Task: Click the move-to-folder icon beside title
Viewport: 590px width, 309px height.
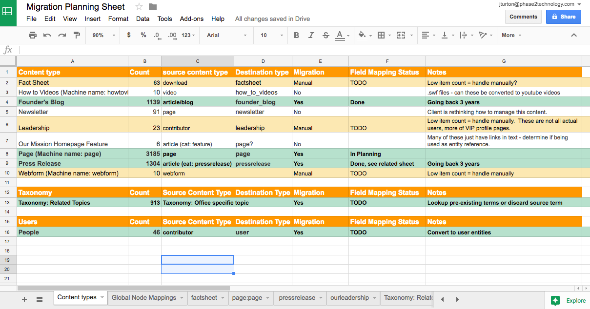Action: pos(153,7)
